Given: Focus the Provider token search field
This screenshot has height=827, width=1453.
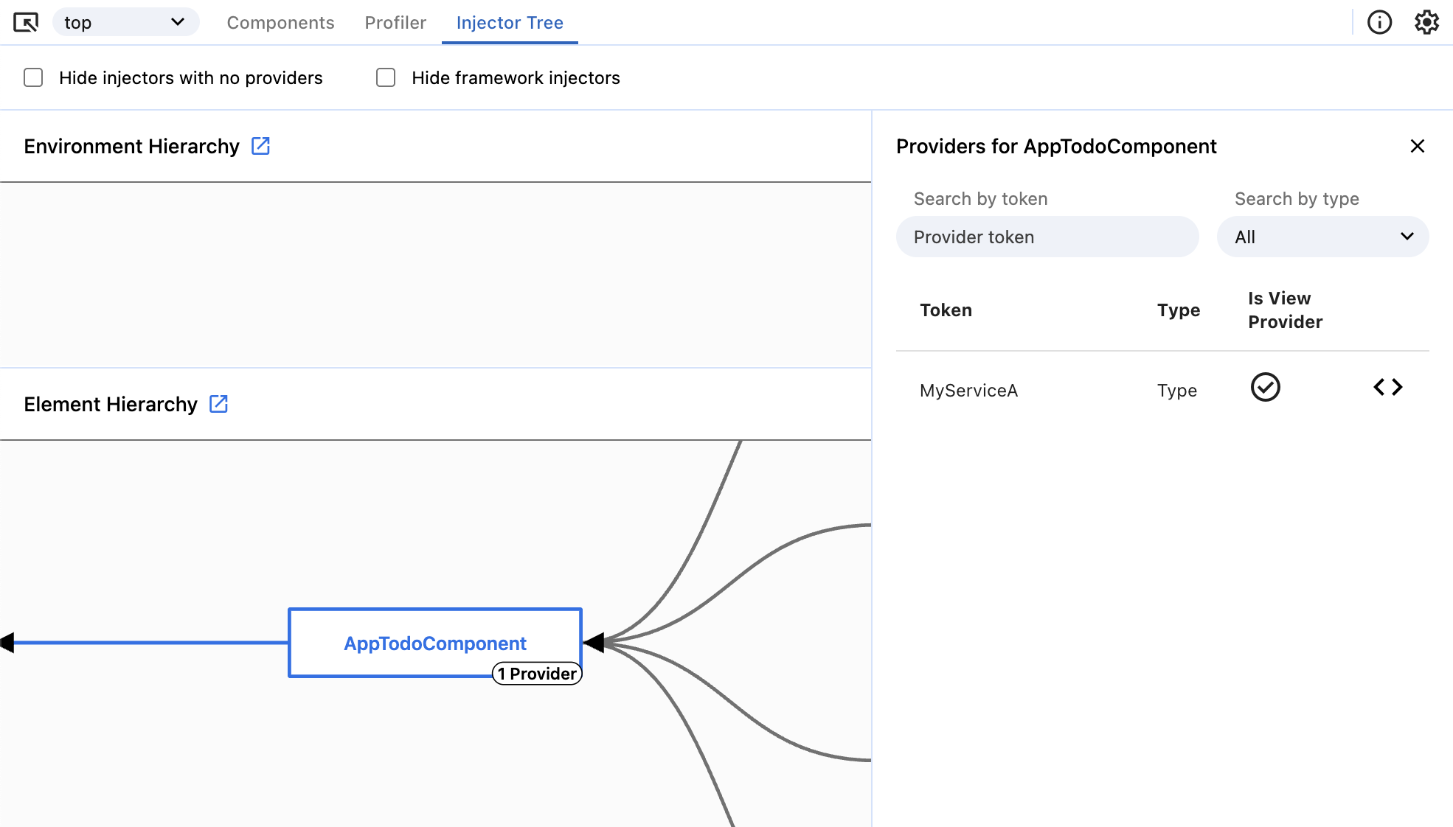Looking at the screenshot, I should tap(1047, 237).
